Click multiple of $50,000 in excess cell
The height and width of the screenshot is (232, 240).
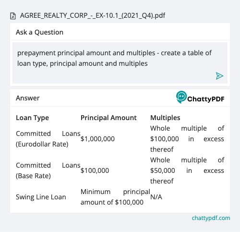tap(187, 171)
